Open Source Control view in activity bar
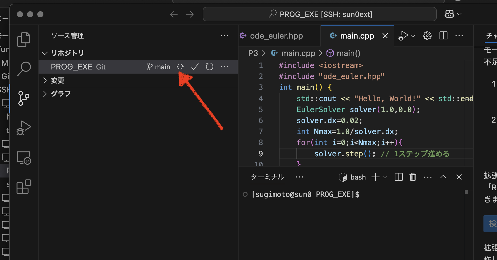 tap(24, 98)
